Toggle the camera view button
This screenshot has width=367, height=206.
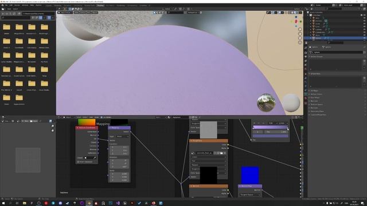click(300, 38)
